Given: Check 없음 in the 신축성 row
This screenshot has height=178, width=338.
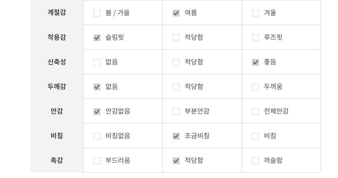Looking at the screenshot, I should tap(97, 62).
